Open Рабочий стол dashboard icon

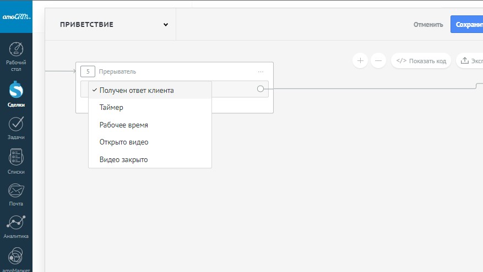coord(16,50)
